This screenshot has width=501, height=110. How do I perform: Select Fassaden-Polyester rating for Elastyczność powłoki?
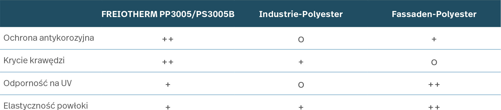click(x=434, y=107)
